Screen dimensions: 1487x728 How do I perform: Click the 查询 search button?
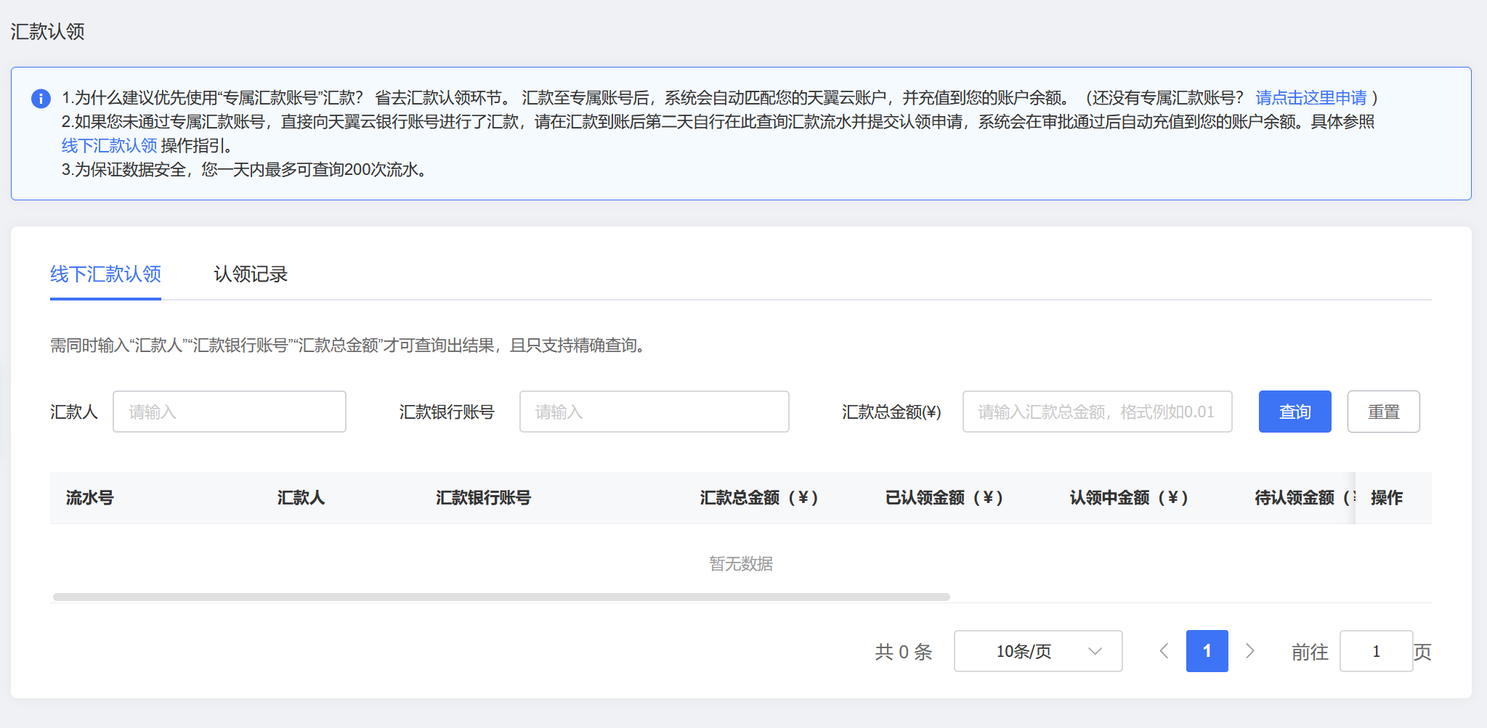(x=1294, y=412)
